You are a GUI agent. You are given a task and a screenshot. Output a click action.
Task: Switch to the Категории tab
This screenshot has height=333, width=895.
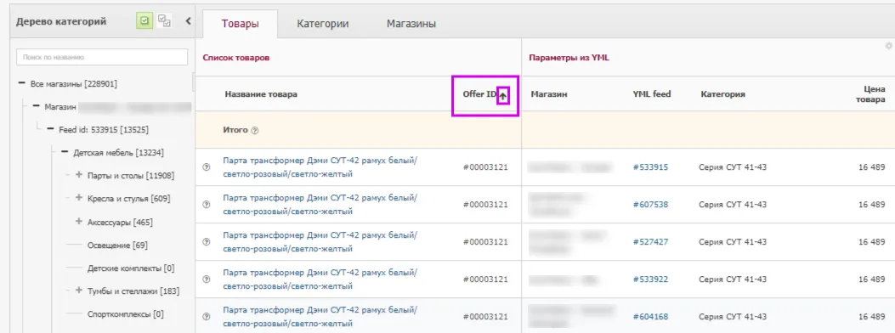322,24
